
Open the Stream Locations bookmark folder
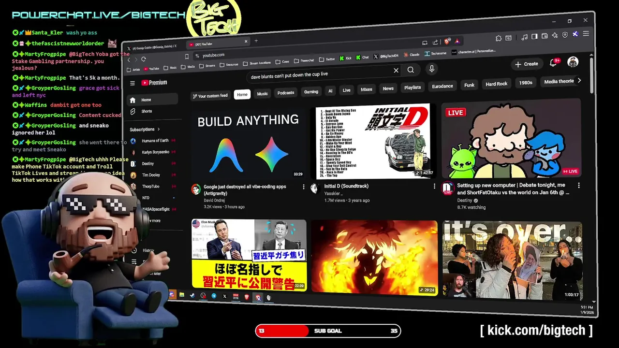coord(257,63)
